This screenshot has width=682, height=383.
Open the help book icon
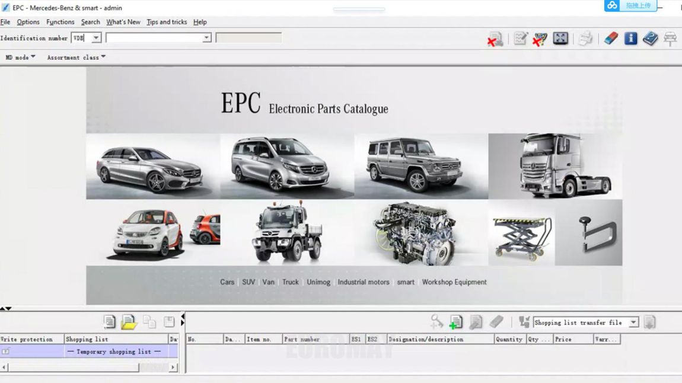tap(650, 39)
